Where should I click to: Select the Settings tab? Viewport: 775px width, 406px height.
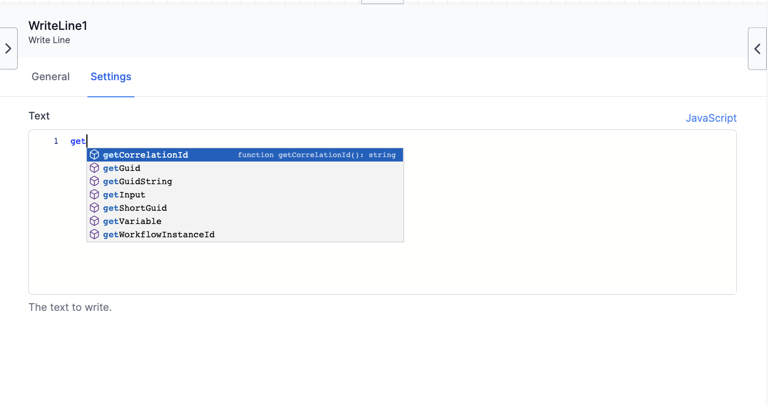tap(110, 76)
